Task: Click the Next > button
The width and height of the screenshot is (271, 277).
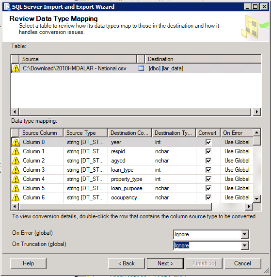Action: tap(165, 263)
